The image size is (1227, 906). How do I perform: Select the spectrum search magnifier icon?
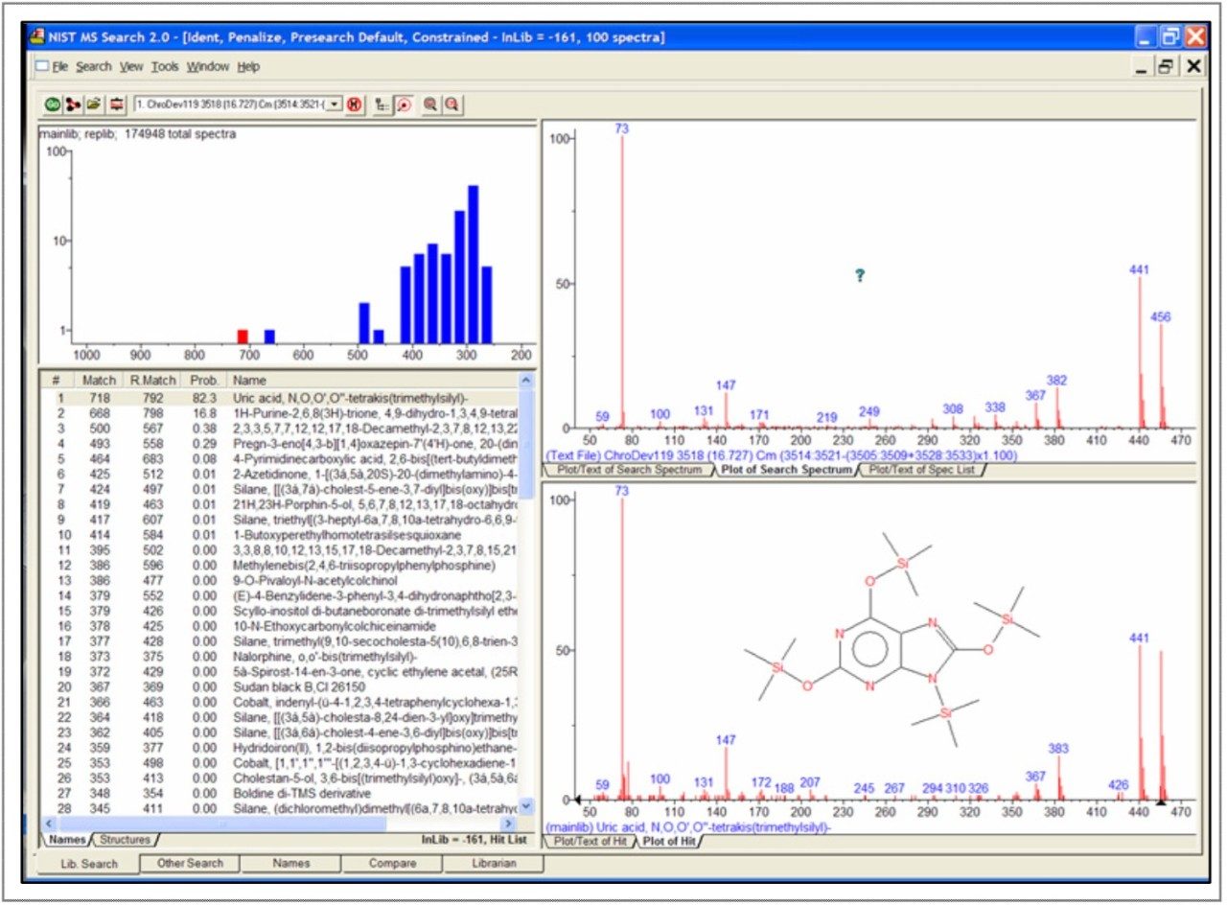404,105
